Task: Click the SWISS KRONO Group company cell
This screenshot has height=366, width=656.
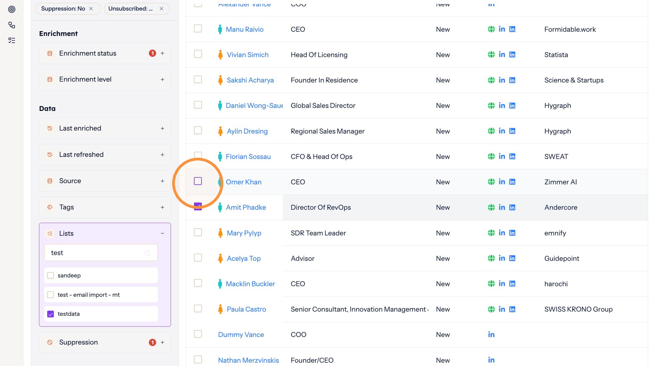Action: (x=578, y=309)
